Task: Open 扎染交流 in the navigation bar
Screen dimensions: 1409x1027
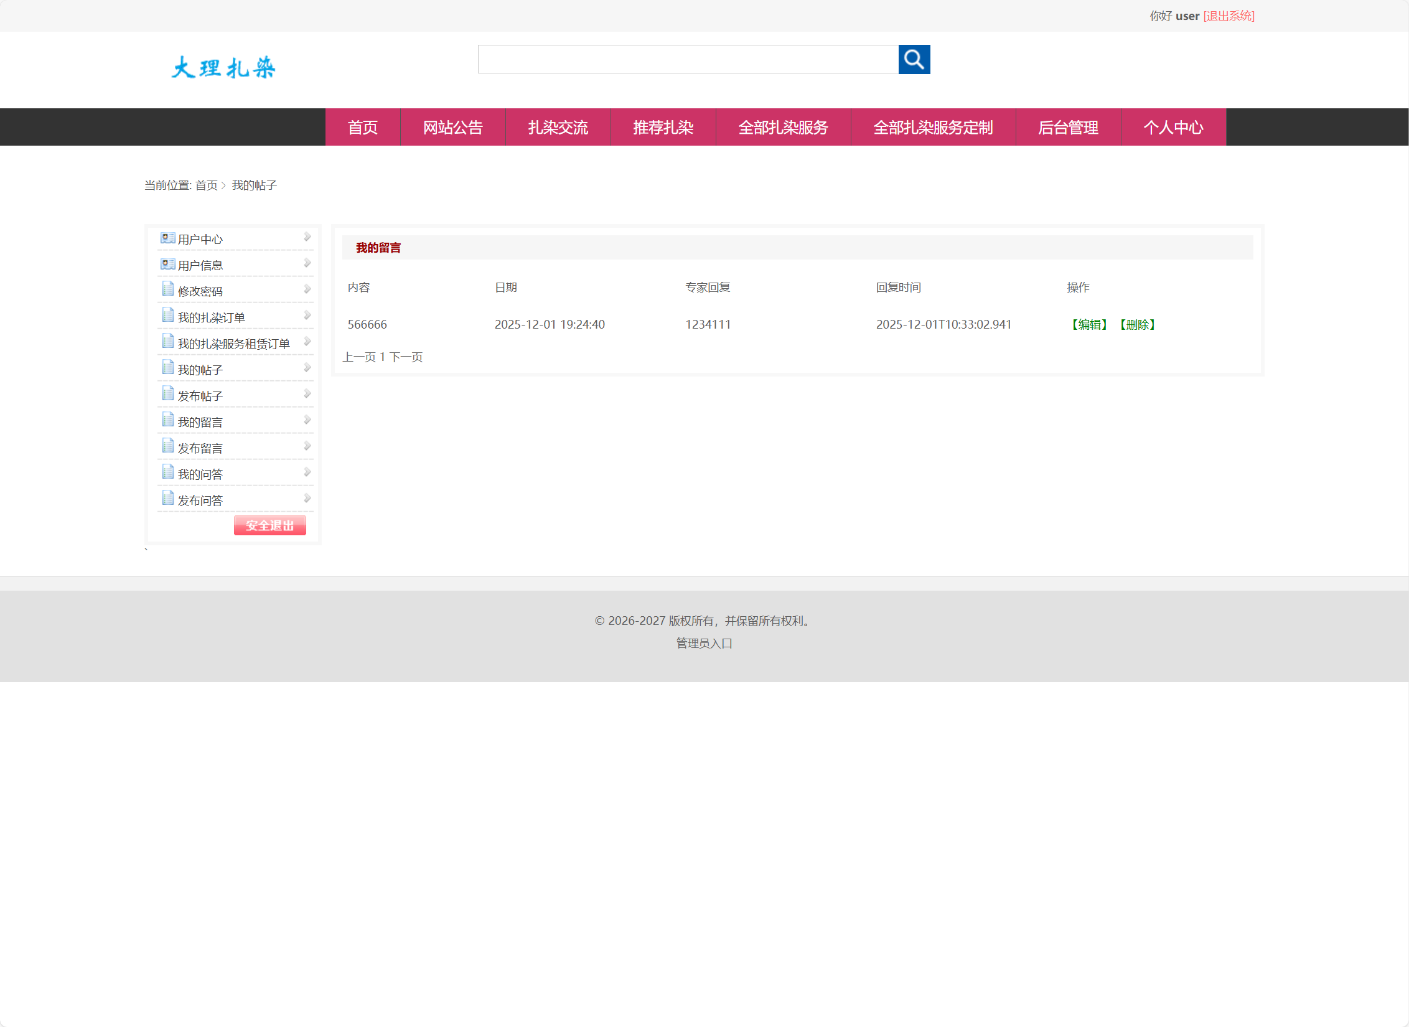Action: (x=558, y=128)
